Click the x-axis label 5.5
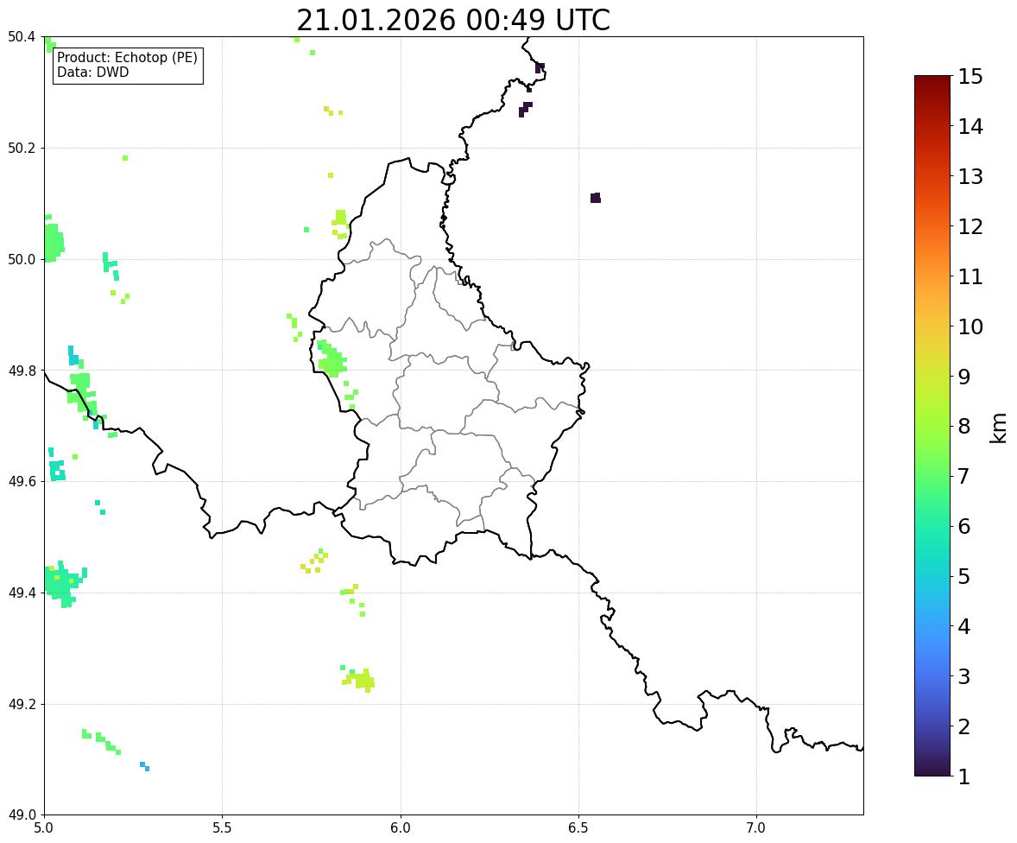This screenshot has width=1017, height=843. (222, 828)
